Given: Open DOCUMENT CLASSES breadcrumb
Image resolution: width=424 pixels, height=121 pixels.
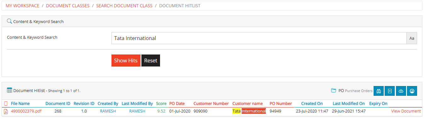Looking at the screenshot, I should [x=68, y=6].
